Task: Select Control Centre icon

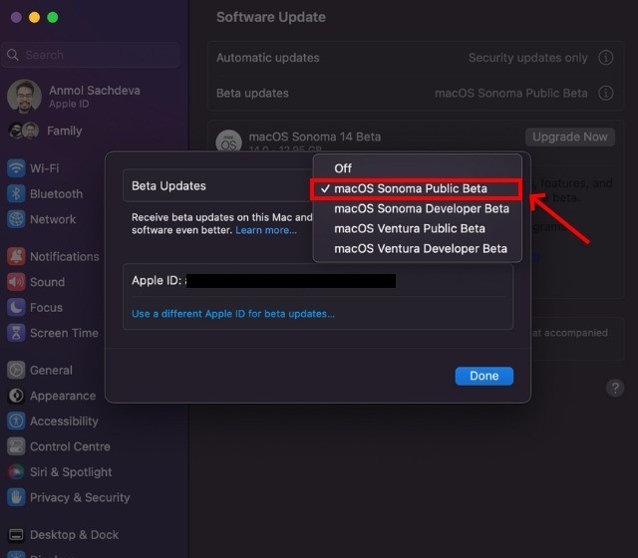Action: pos(16,446)
